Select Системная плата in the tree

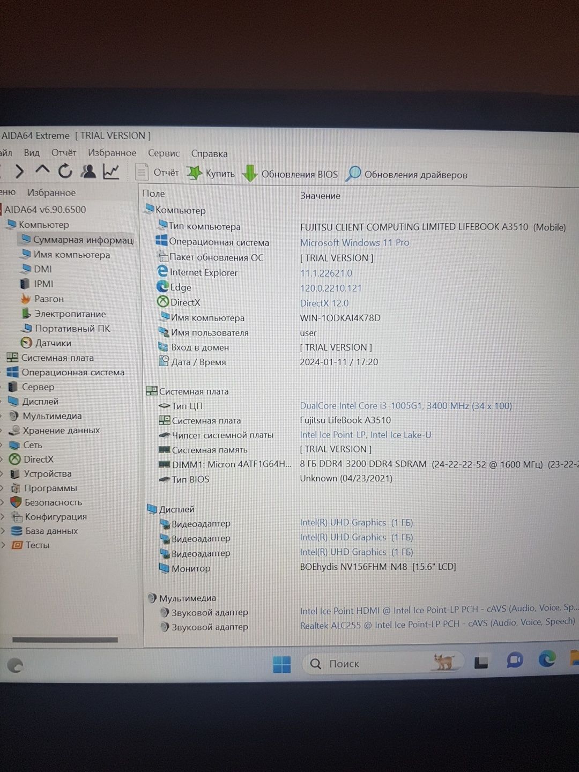(50, 358)
